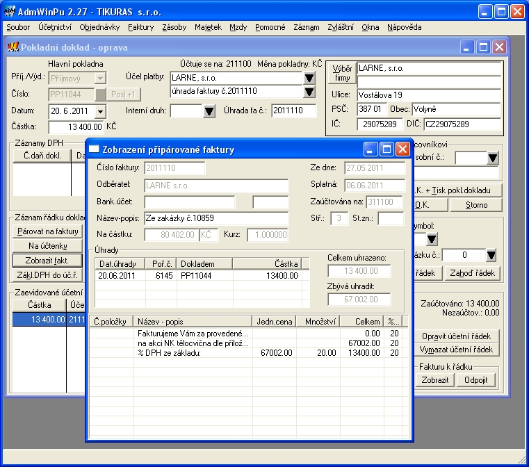This screenshot has height=467, width=529.
Task: Open the Mzdy menu
Action: pyautogui.click(x=238, y=27)
